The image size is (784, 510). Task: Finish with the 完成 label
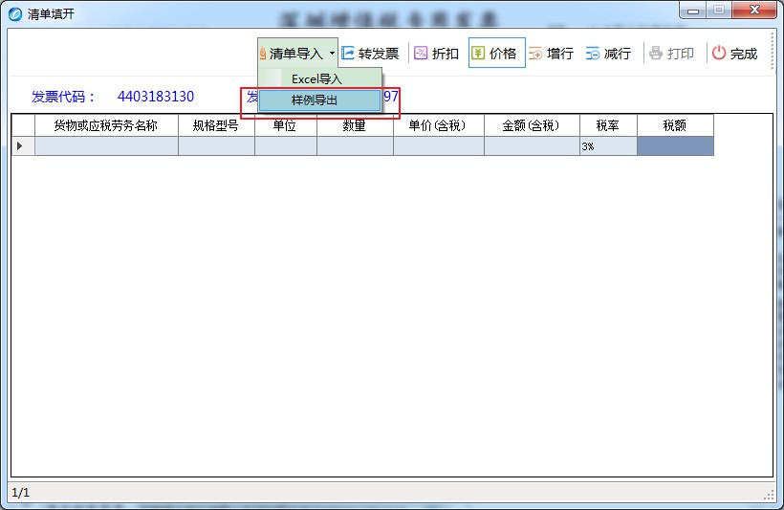(744, 54)
